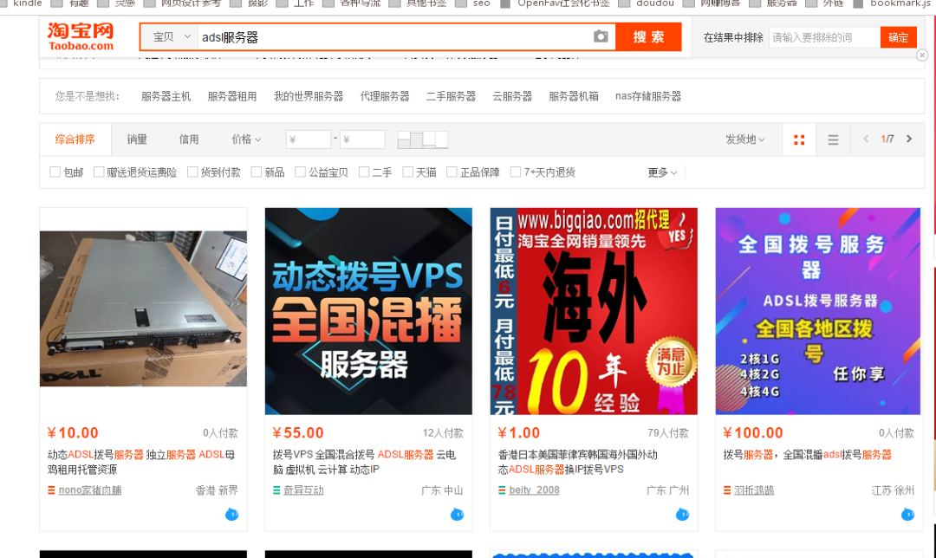Select the 综合排序 tab

click(75, 139)
